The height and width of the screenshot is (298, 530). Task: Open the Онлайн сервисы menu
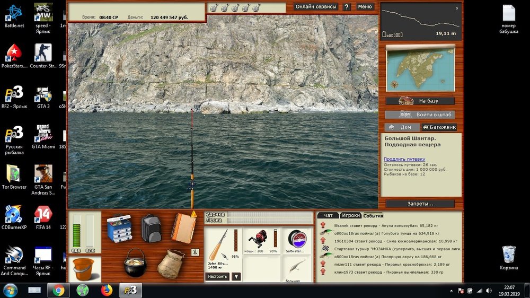pyautogui.click(x=316, y=7)
